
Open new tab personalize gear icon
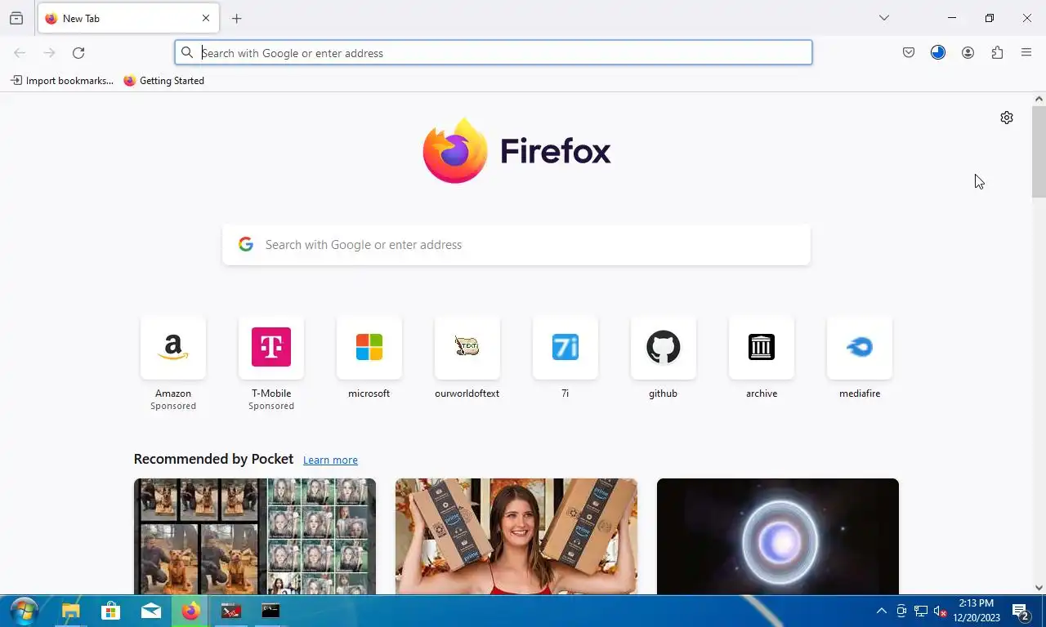pos(1007,118)
